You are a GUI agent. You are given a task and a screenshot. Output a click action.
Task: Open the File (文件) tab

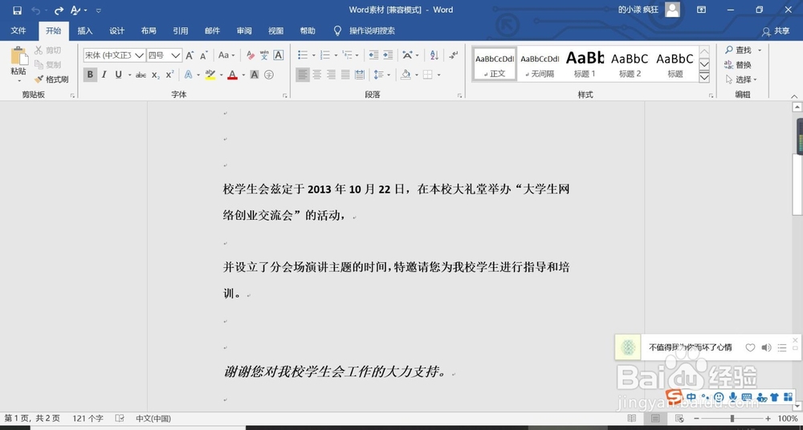click(18, 30)
